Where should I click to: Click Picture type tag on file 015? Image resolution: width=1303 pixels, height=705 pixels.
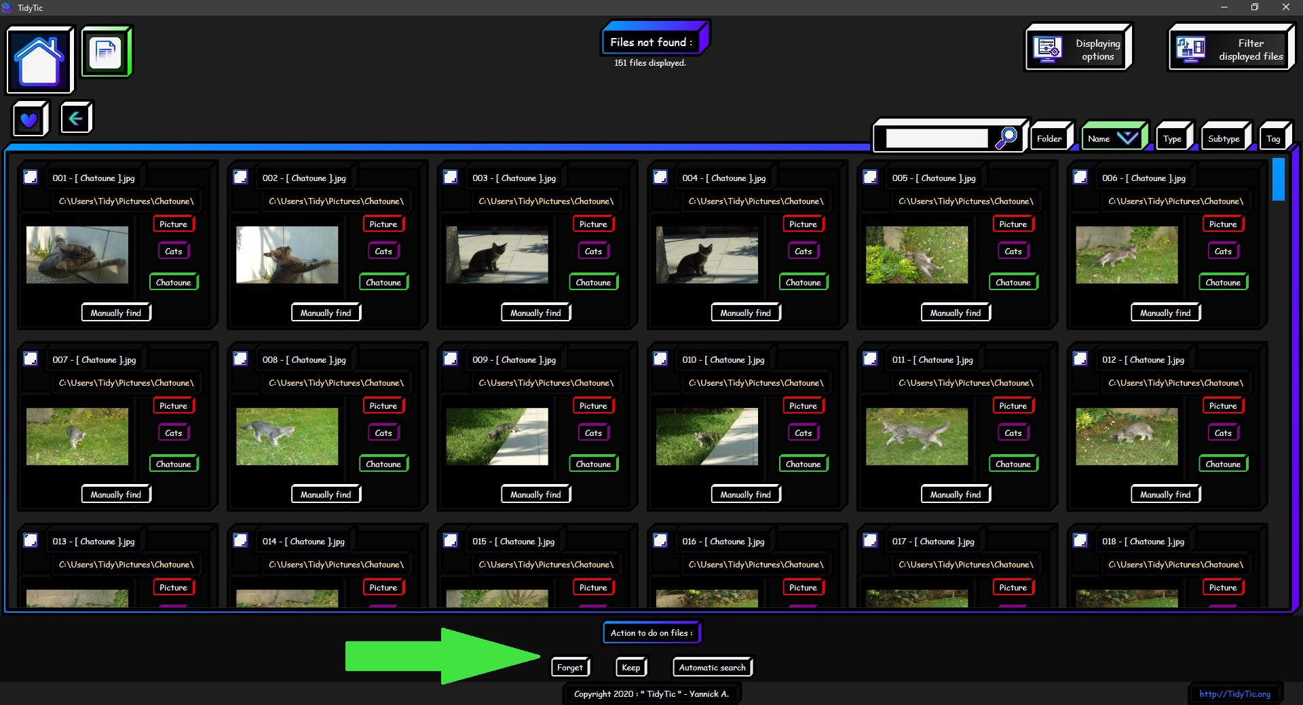tap(594, 587)
